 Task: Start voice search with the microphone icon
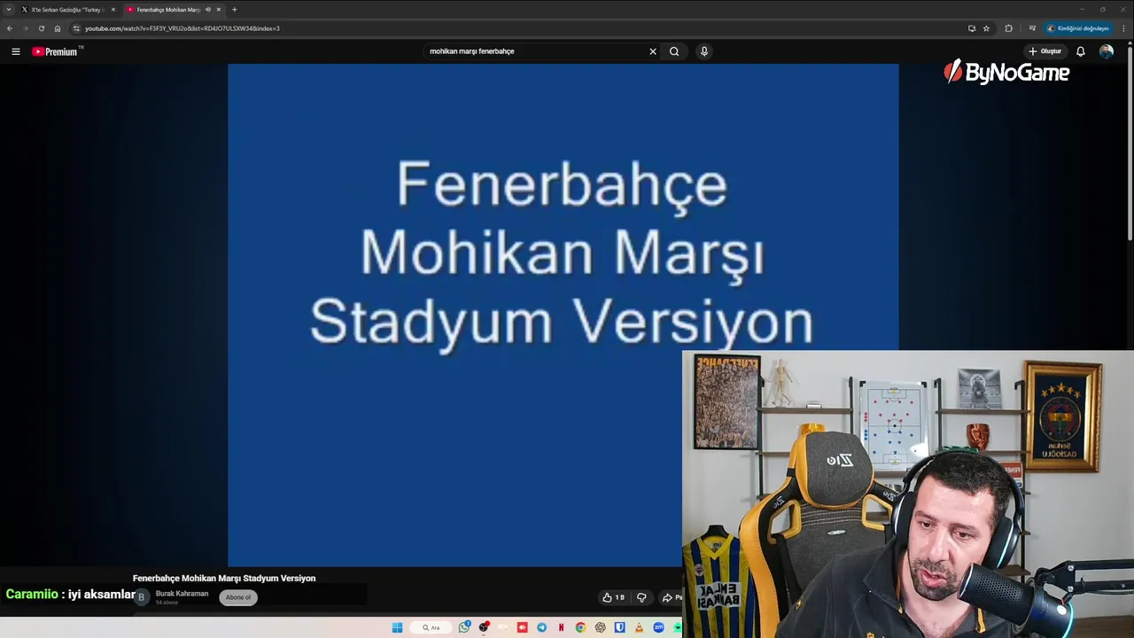click(704, 51)
